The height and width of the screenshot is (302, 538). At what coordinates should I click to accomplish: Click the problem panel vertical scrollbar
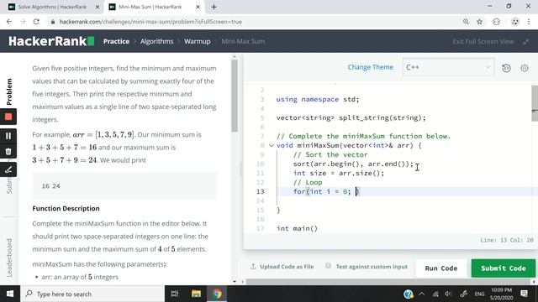coord(235,96)
